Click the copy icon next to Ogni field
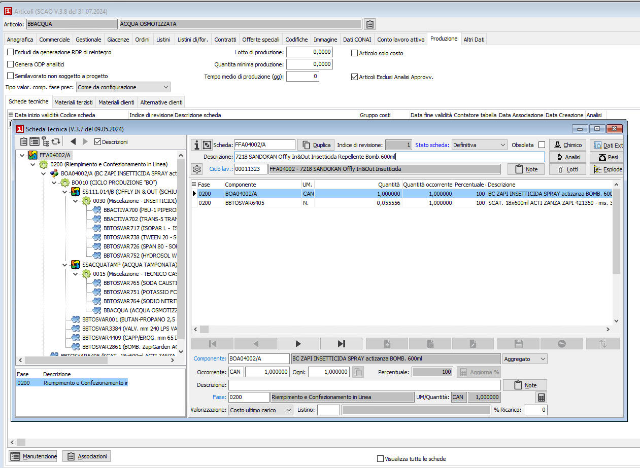Screen dimensions: 640x468 tap(358, 372)
